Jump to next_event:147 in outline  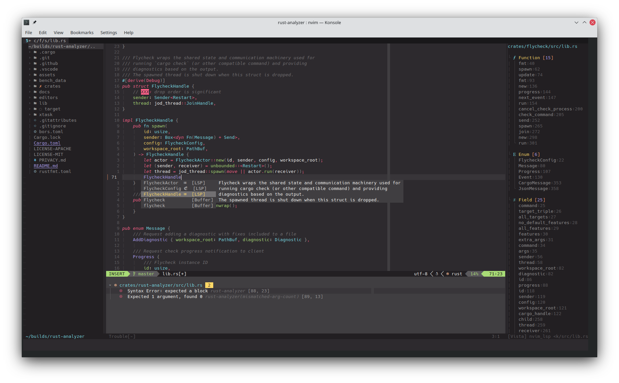pyautogui.click(x=537, y=98)
